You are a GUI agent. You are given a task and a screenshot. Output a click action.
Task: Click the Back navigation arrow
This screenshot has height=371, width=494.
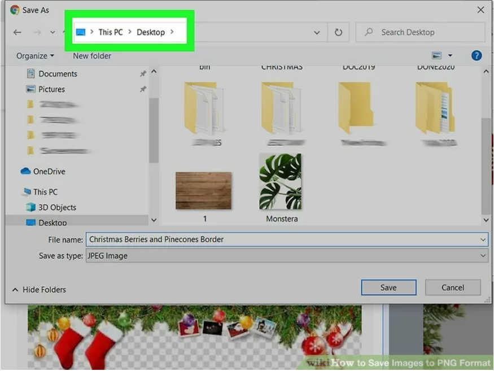coord(17,32)
